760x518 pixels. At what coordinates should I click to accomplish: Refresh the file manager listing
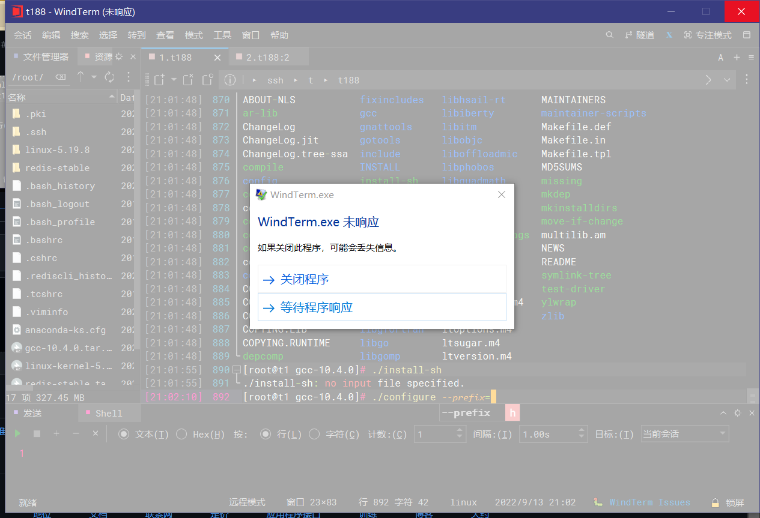tap(109, 77)
